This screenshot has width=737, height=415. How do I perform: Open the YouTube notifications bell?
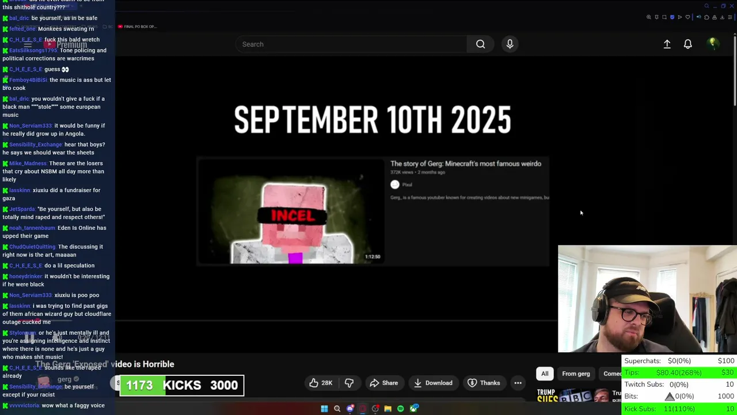pos(687,44)
